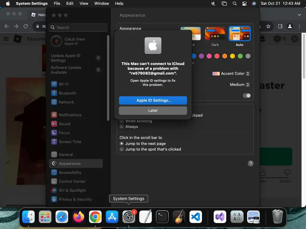This screenshot has width=306, height=229.
Task: Open Visual Studio Code from Dock
Action: tap(195, 217)
